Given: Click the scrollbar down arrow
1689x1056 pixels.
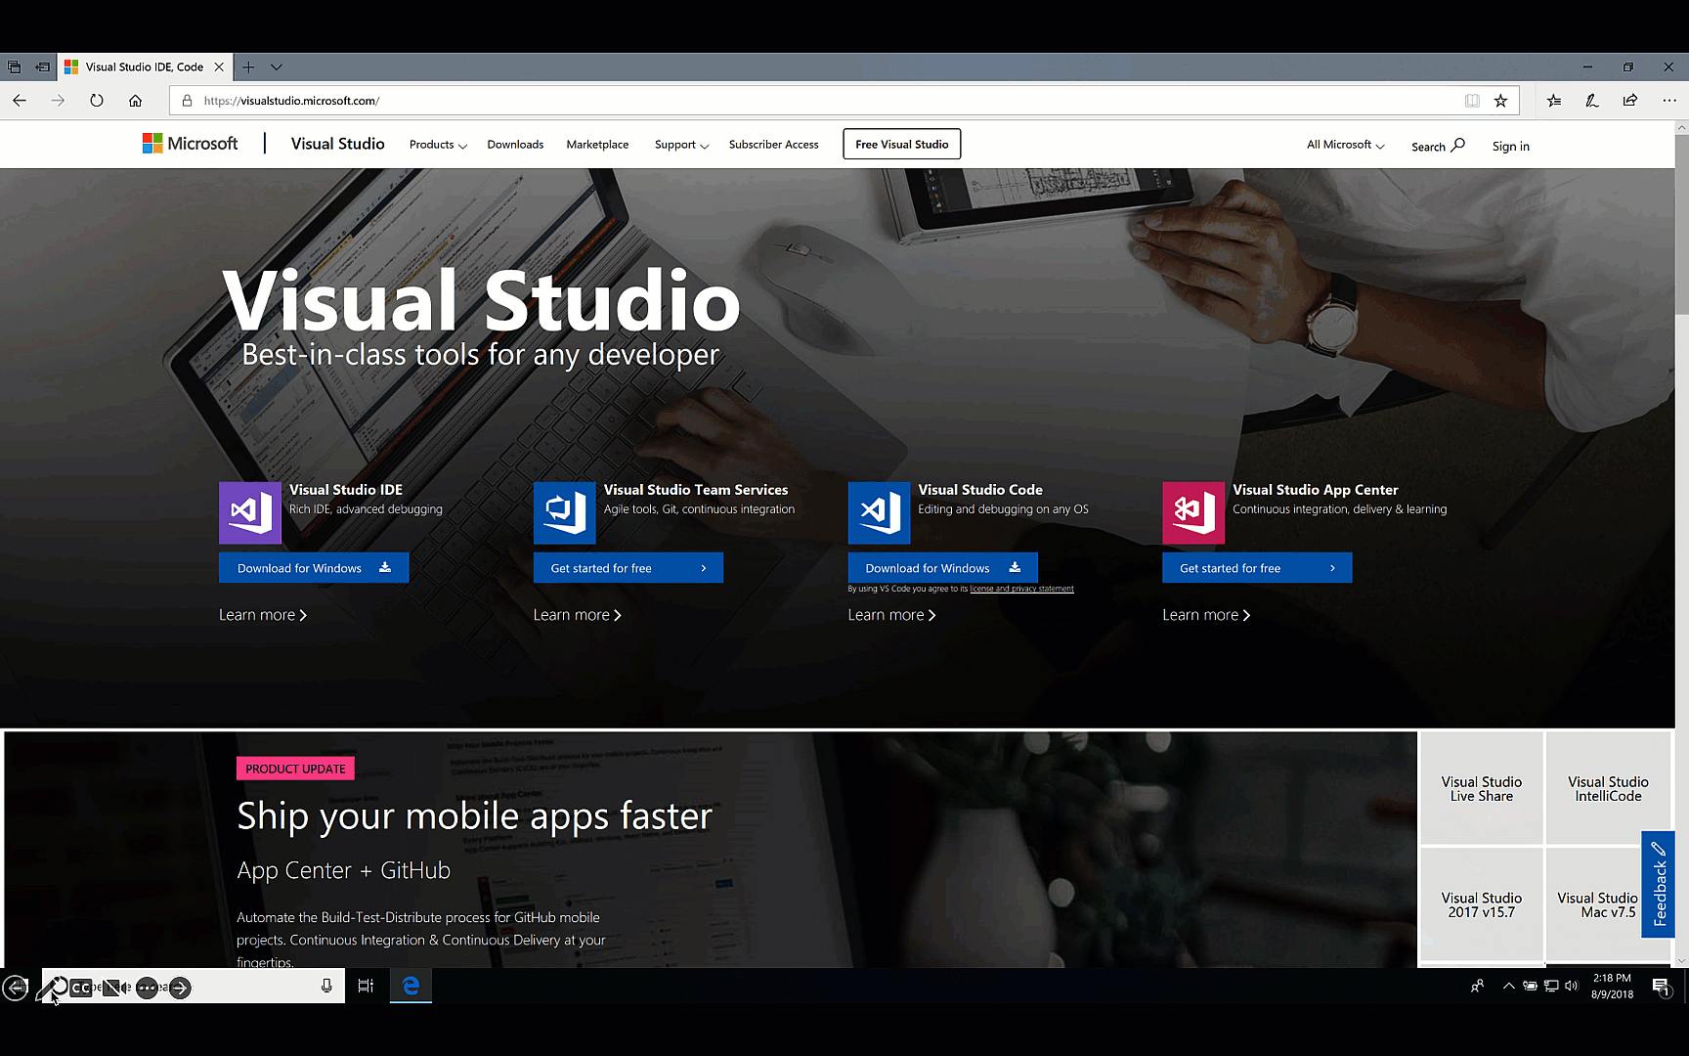Looking at the screenshot, I should coord(1681,961).
